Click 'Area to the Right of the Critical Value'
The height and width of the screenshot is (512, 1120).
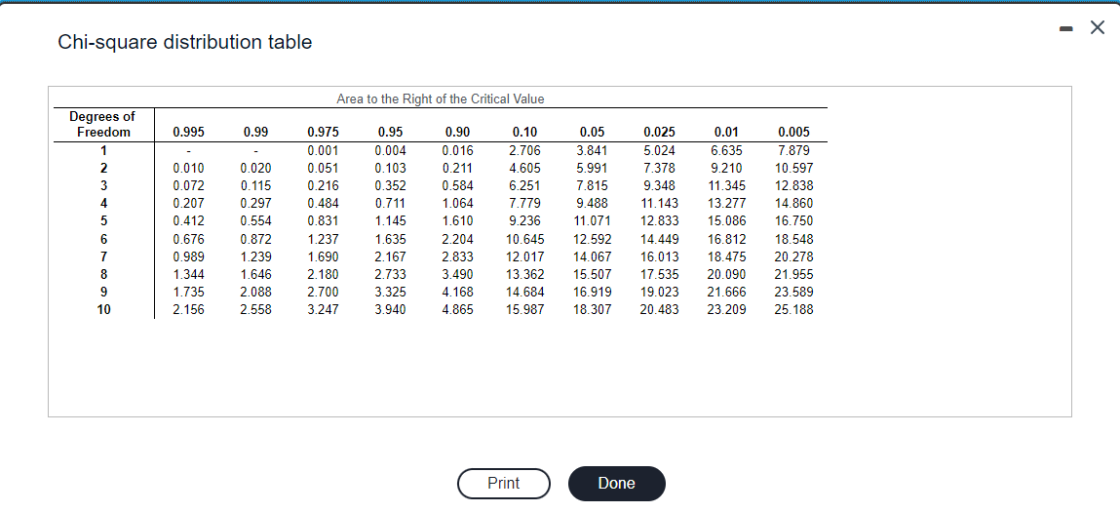pyautogui.click(x=440, y=99)
